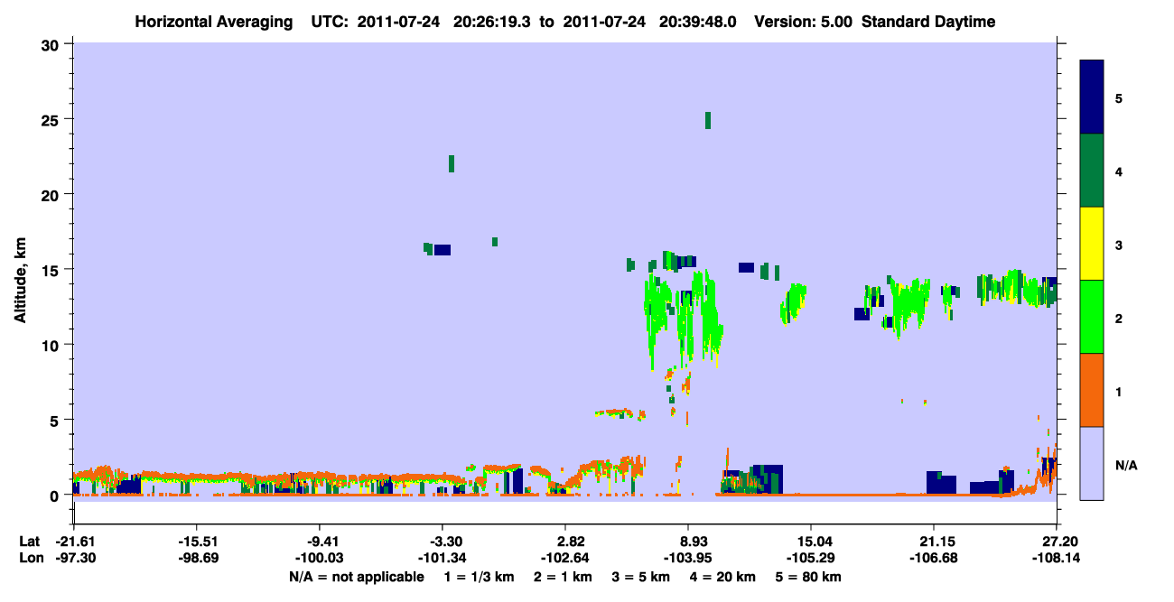1174x602 pixels.
Task: Click the '30' altitude tick label
Action: (52, 44)
